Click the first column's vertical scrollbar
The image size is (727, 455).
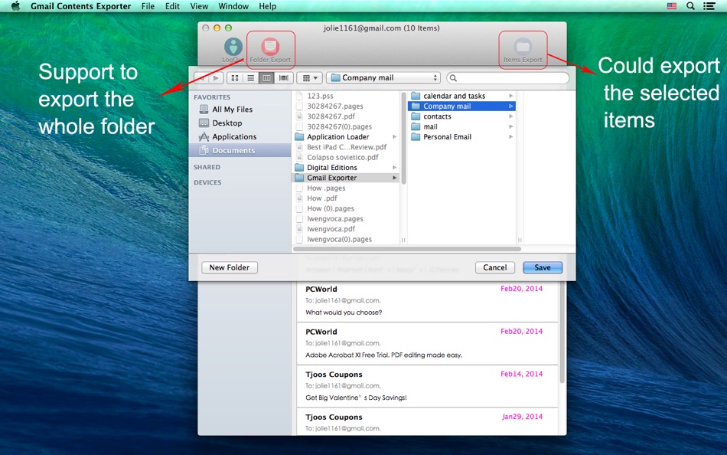(x=403, y=138)
